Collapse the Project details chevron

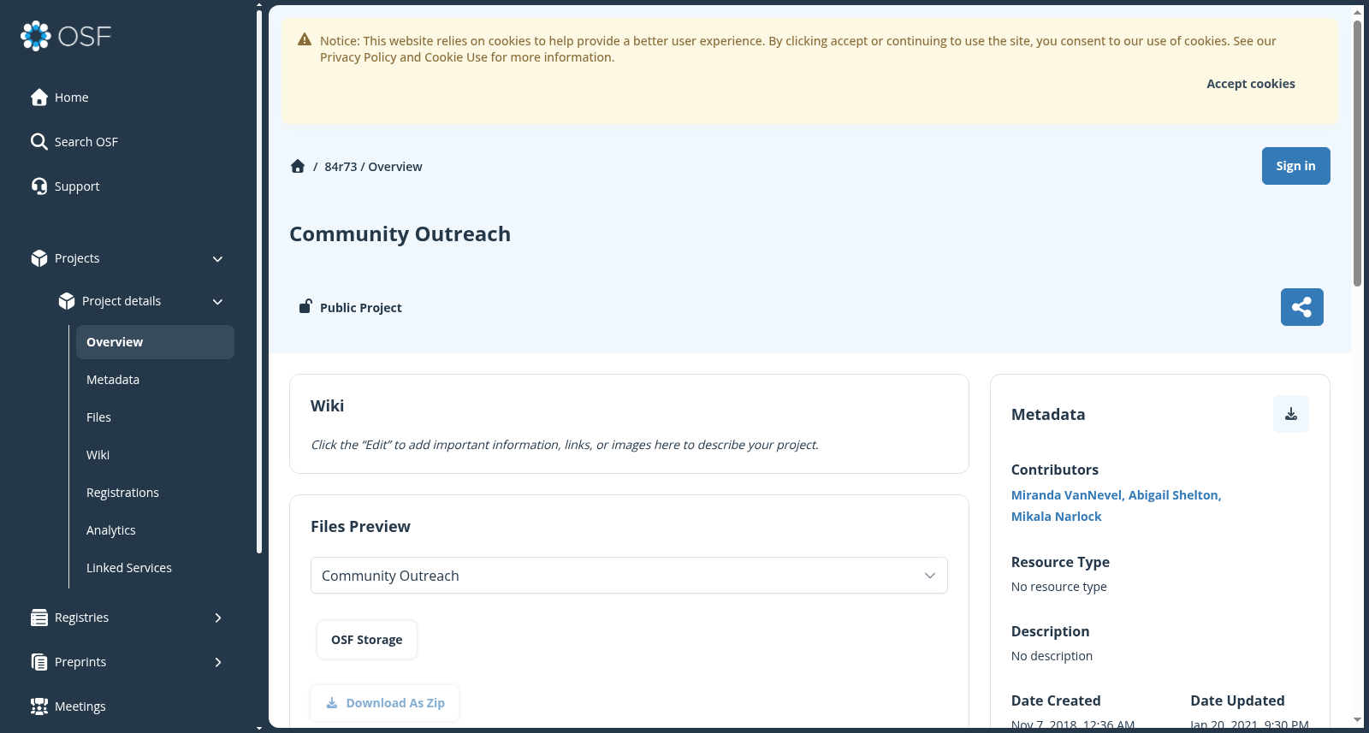pos(217,302)
